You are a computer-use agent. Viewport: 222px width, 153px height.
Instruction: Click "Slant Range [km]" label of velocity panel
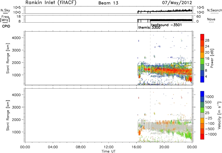pyautogui.click(x=8, y=115)
